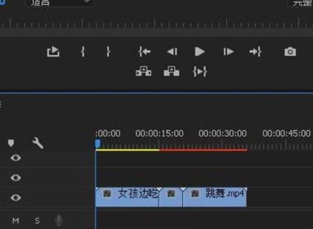Go to In point button
The image size is (313, 229).
pyautogui.click(x=144, y=51)
